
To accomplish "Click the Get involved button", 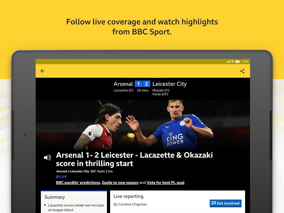I will click(225, 203).
